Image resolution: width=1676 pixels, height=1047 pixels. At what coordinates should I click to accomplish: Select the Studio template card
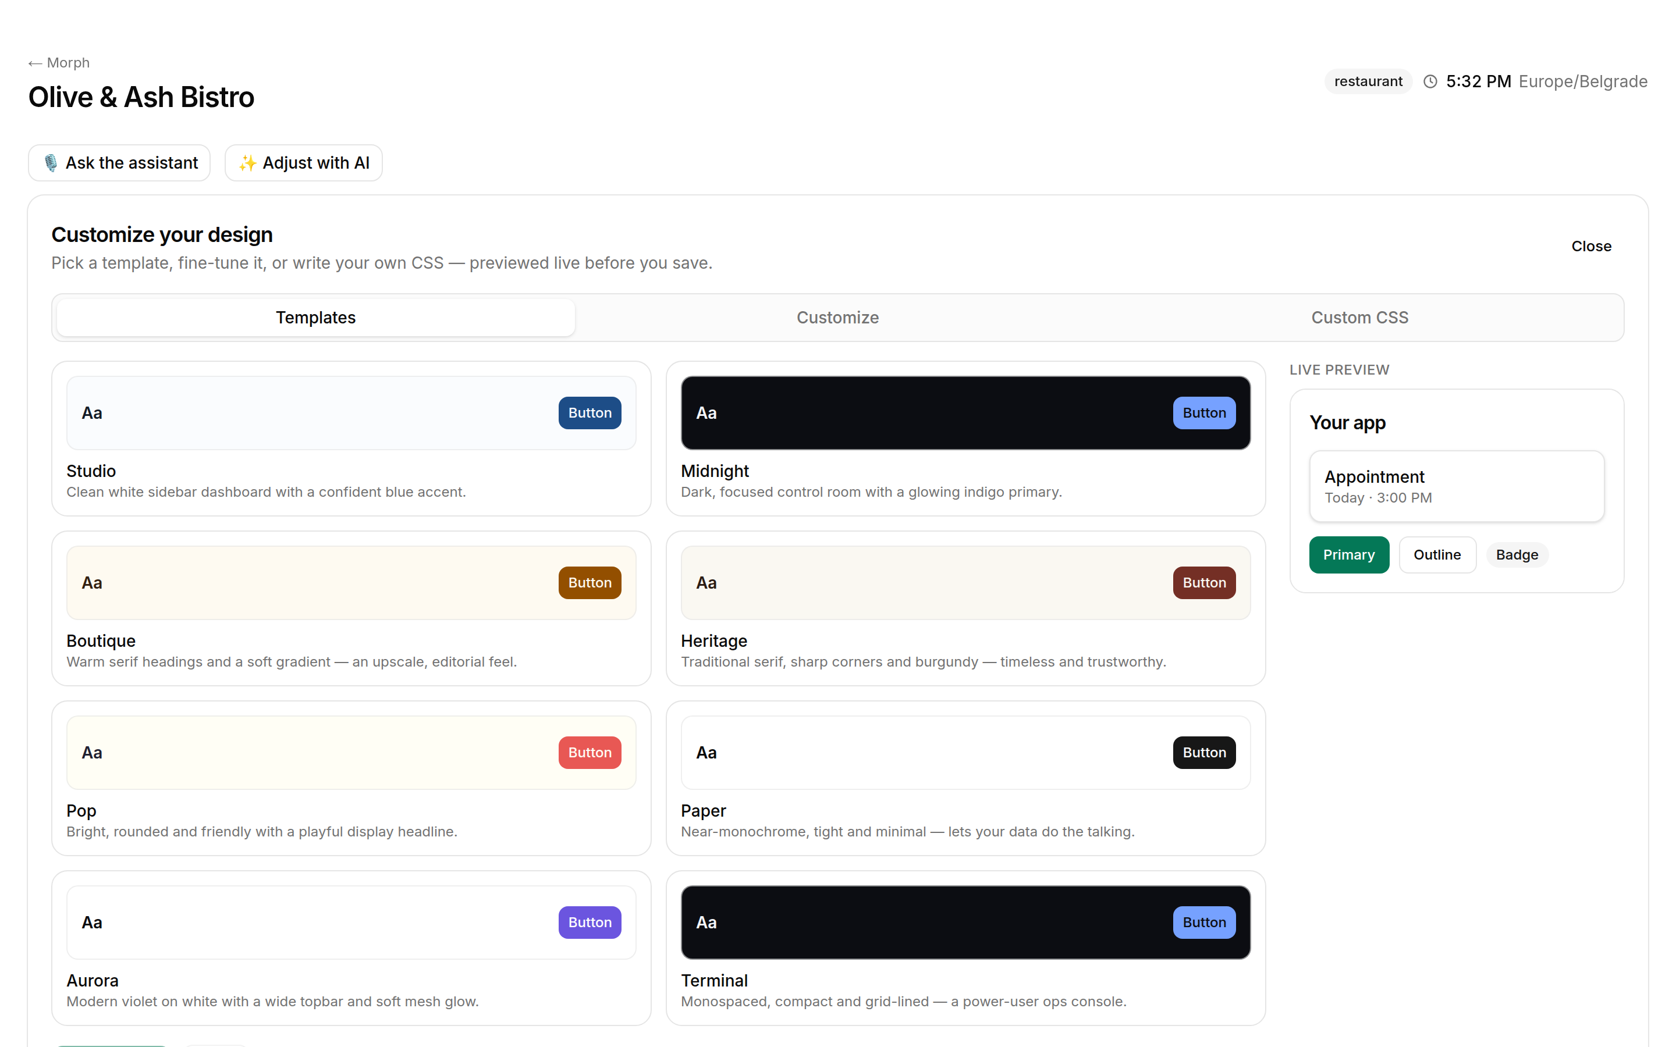(351, 439)
